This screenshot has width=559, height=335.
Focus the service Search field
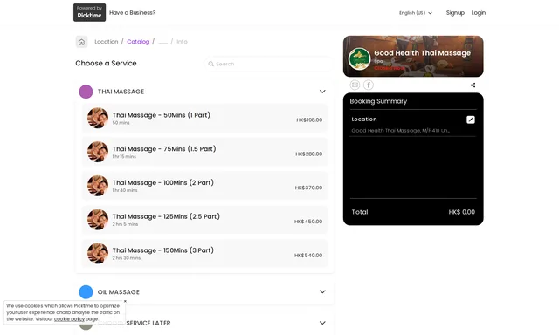click(x=269, y=64)
